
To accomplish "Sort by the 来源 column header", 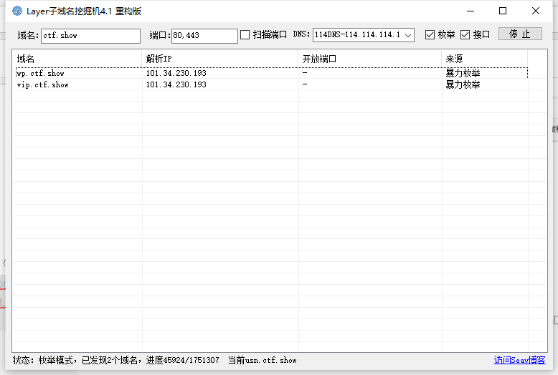I will point(484,59).
